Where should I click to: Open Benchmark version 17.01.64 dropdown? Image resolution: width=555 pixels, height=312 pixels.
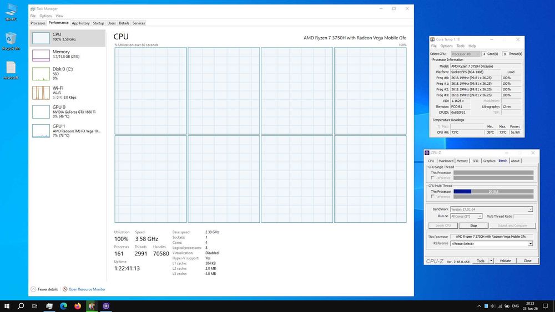[x=491, y=209]
